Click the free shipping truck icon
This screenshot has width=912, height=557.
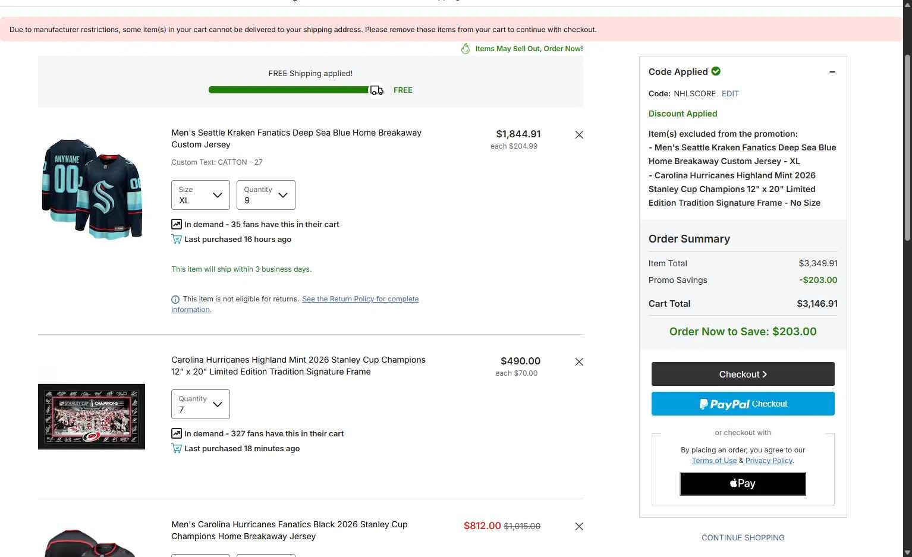tap(377, 90)
